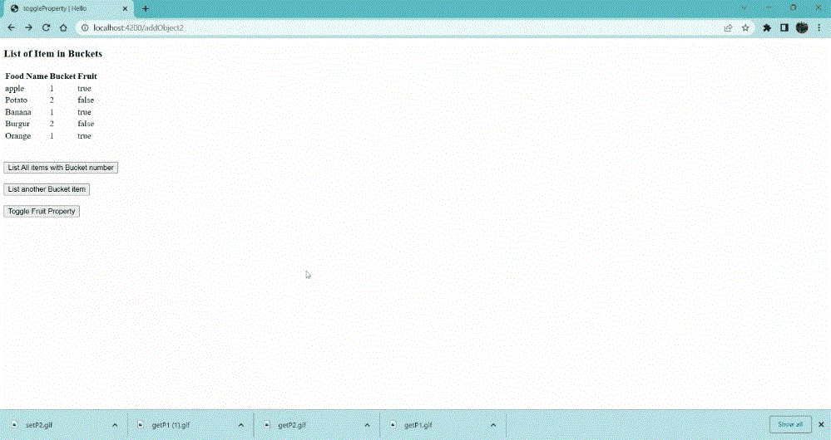Click List another Bucket item button
This screenshot has height=440, width=831.
(x=47, y=189)
